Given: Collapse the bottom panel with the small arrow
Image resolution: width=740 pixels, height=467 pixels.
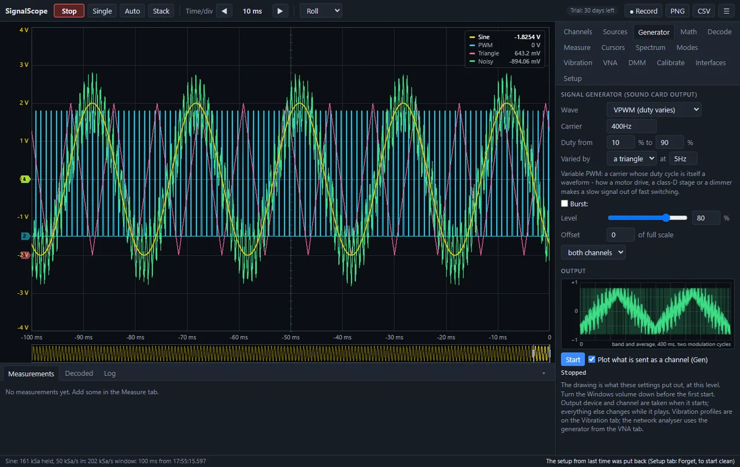Looking at the screenshot, I should (543, 373).
